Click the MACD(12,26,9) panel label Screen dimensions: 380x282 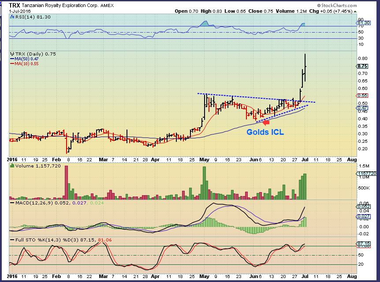coord(34,203)
